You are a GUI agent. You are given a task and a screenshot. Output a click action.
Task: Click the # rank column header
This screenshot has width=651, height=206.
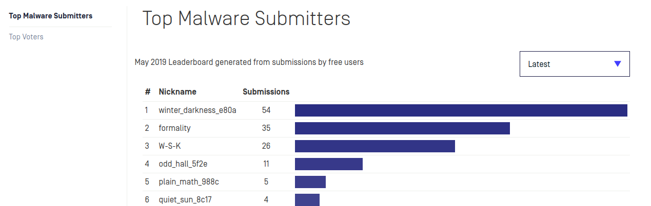(x=147, y=92)
